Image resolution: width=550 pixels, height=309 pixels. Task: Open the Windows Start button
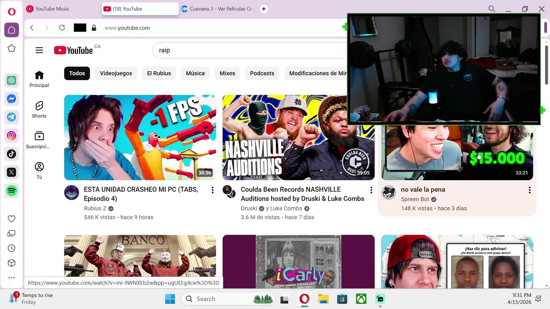[170, 299]
